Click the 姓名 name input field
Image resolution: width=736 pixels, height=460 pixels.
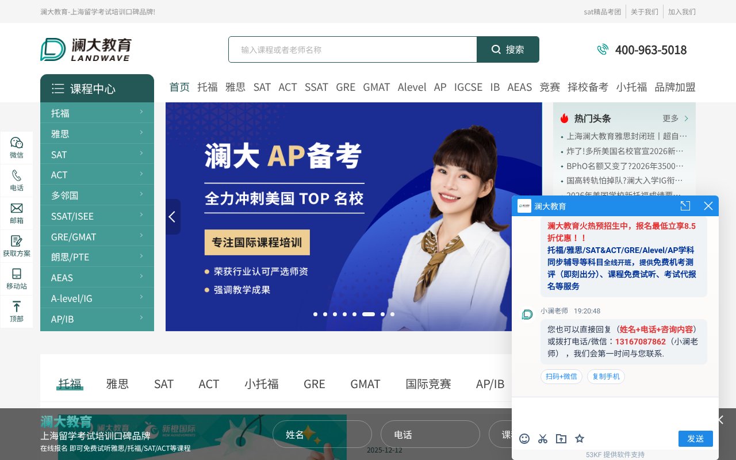322,434
